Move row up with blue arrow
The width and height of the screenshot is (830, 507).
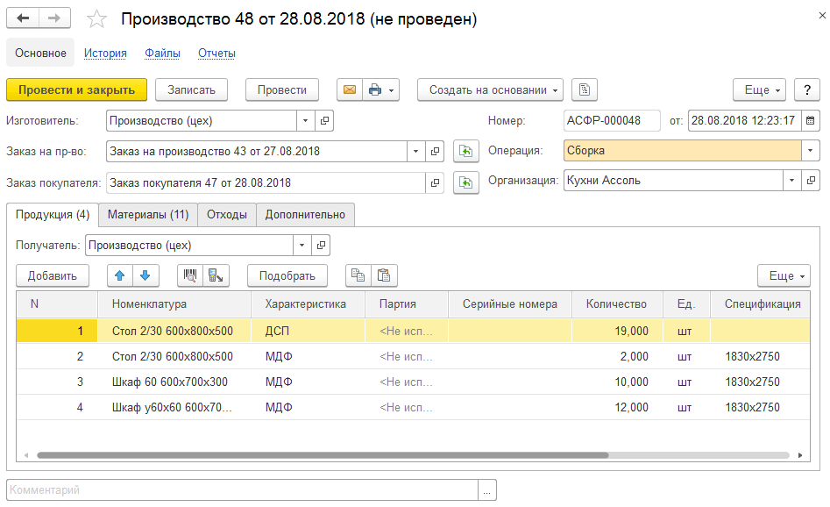pos(119,275)
